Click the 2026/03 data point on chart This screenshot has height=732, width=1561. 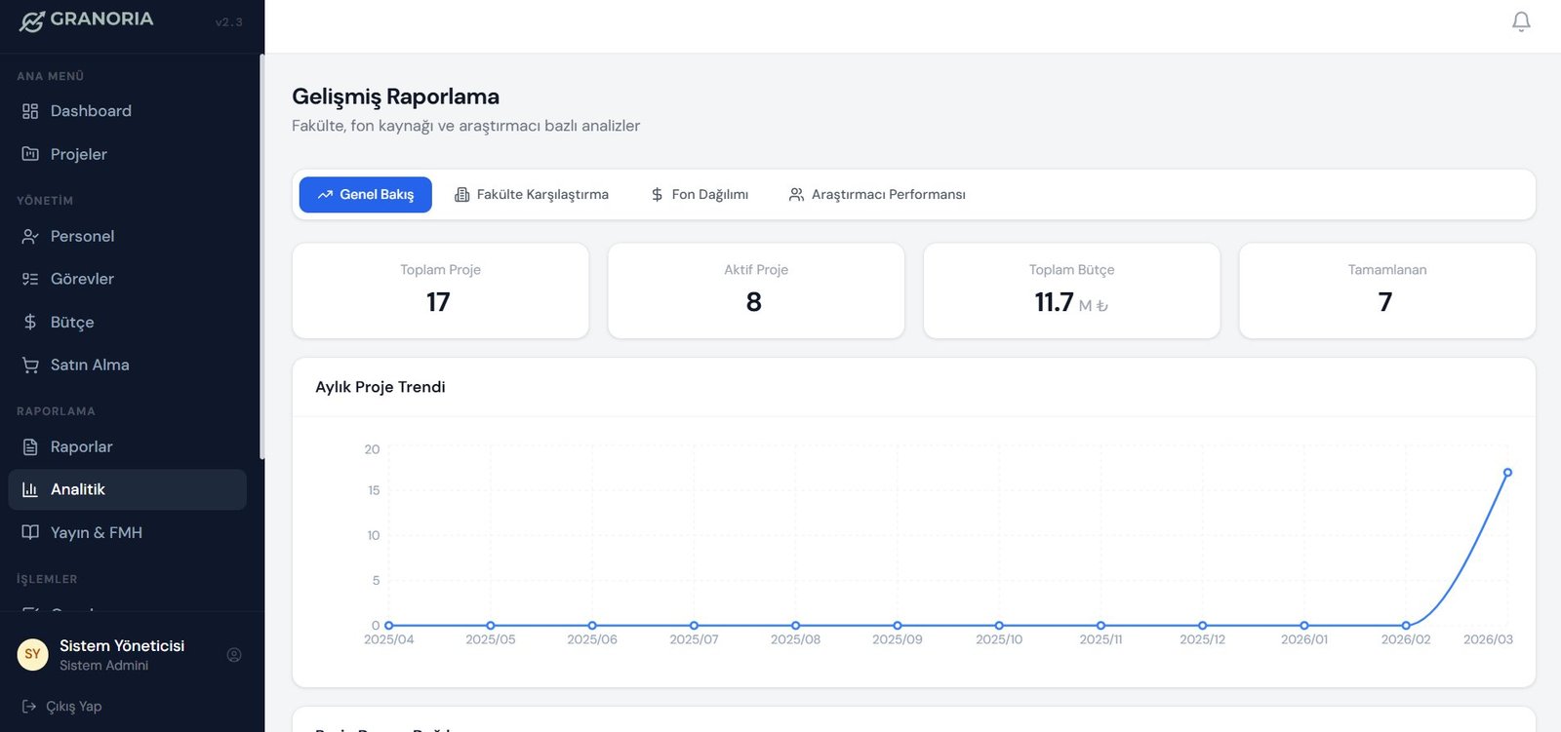tap(1507, 473)
